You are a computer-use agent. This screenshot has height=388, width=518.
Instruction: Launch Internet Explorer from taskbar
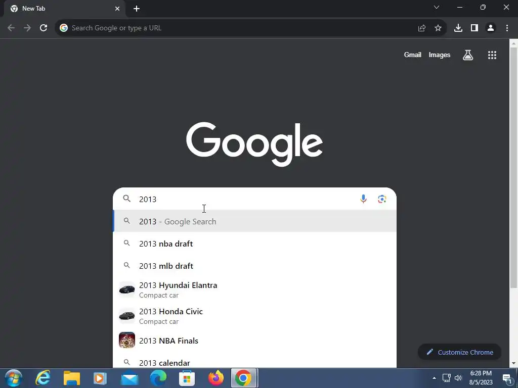(43, 378)
